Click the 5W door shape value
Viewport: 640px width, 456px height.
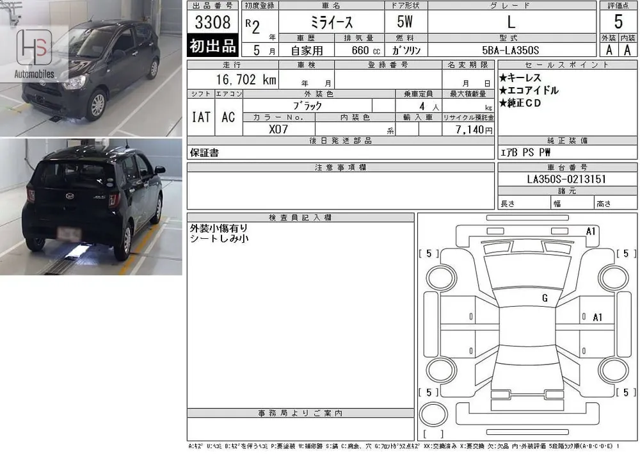[x=405, y=22]
